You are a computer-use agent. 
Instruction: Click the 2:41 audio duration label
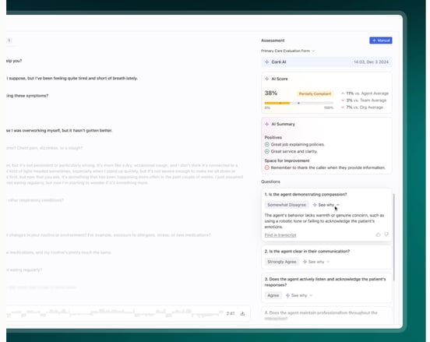231,313
